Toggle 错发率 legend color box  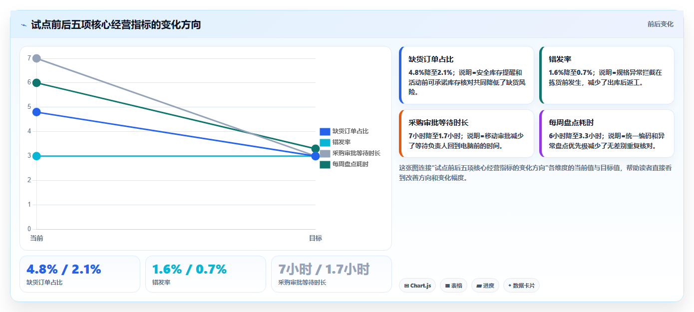[x=325, y=142]
